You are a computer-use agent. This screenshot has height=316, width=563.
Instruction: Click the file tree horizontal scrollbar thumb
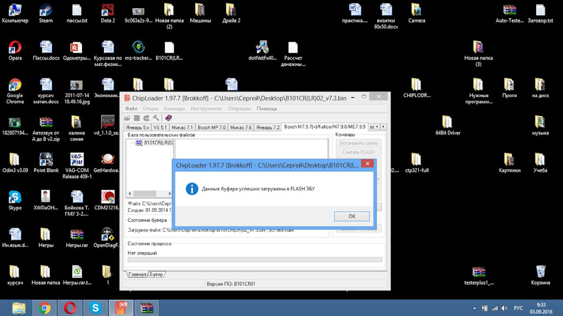pos(145,194)
